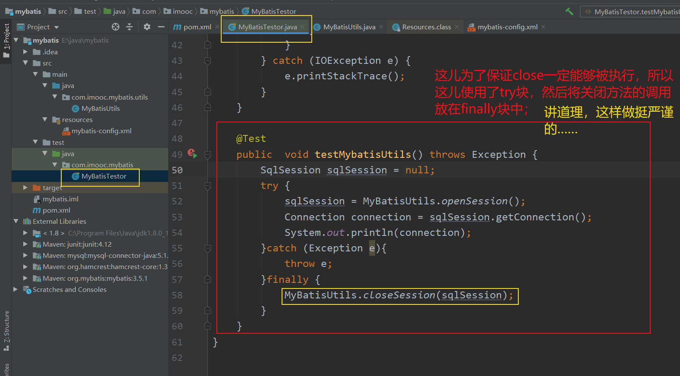This screenshot has height=376, width=680.
Task: Click the run test gutter icon at line 49
Action: point(192,154)
